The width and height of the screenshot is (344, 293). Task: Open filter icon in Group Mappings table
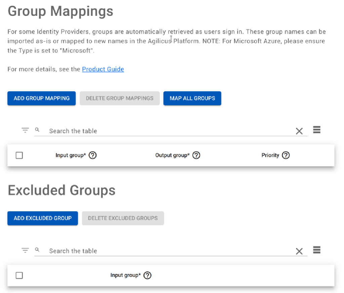pyautogui.click(x=25, y=130)
